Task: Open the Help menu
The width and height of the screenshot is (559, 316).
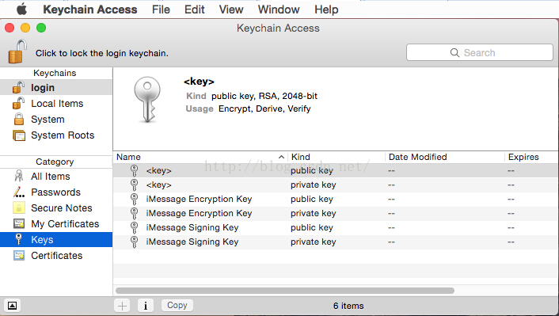Action: [x=326, y=10]
